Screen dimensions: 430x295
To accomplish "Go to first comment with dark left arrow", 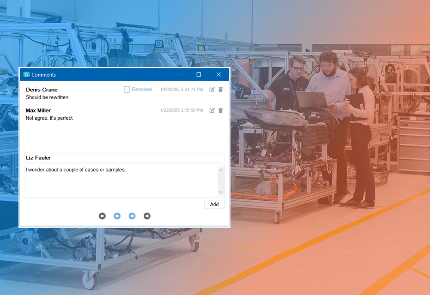I will [102, 216].
